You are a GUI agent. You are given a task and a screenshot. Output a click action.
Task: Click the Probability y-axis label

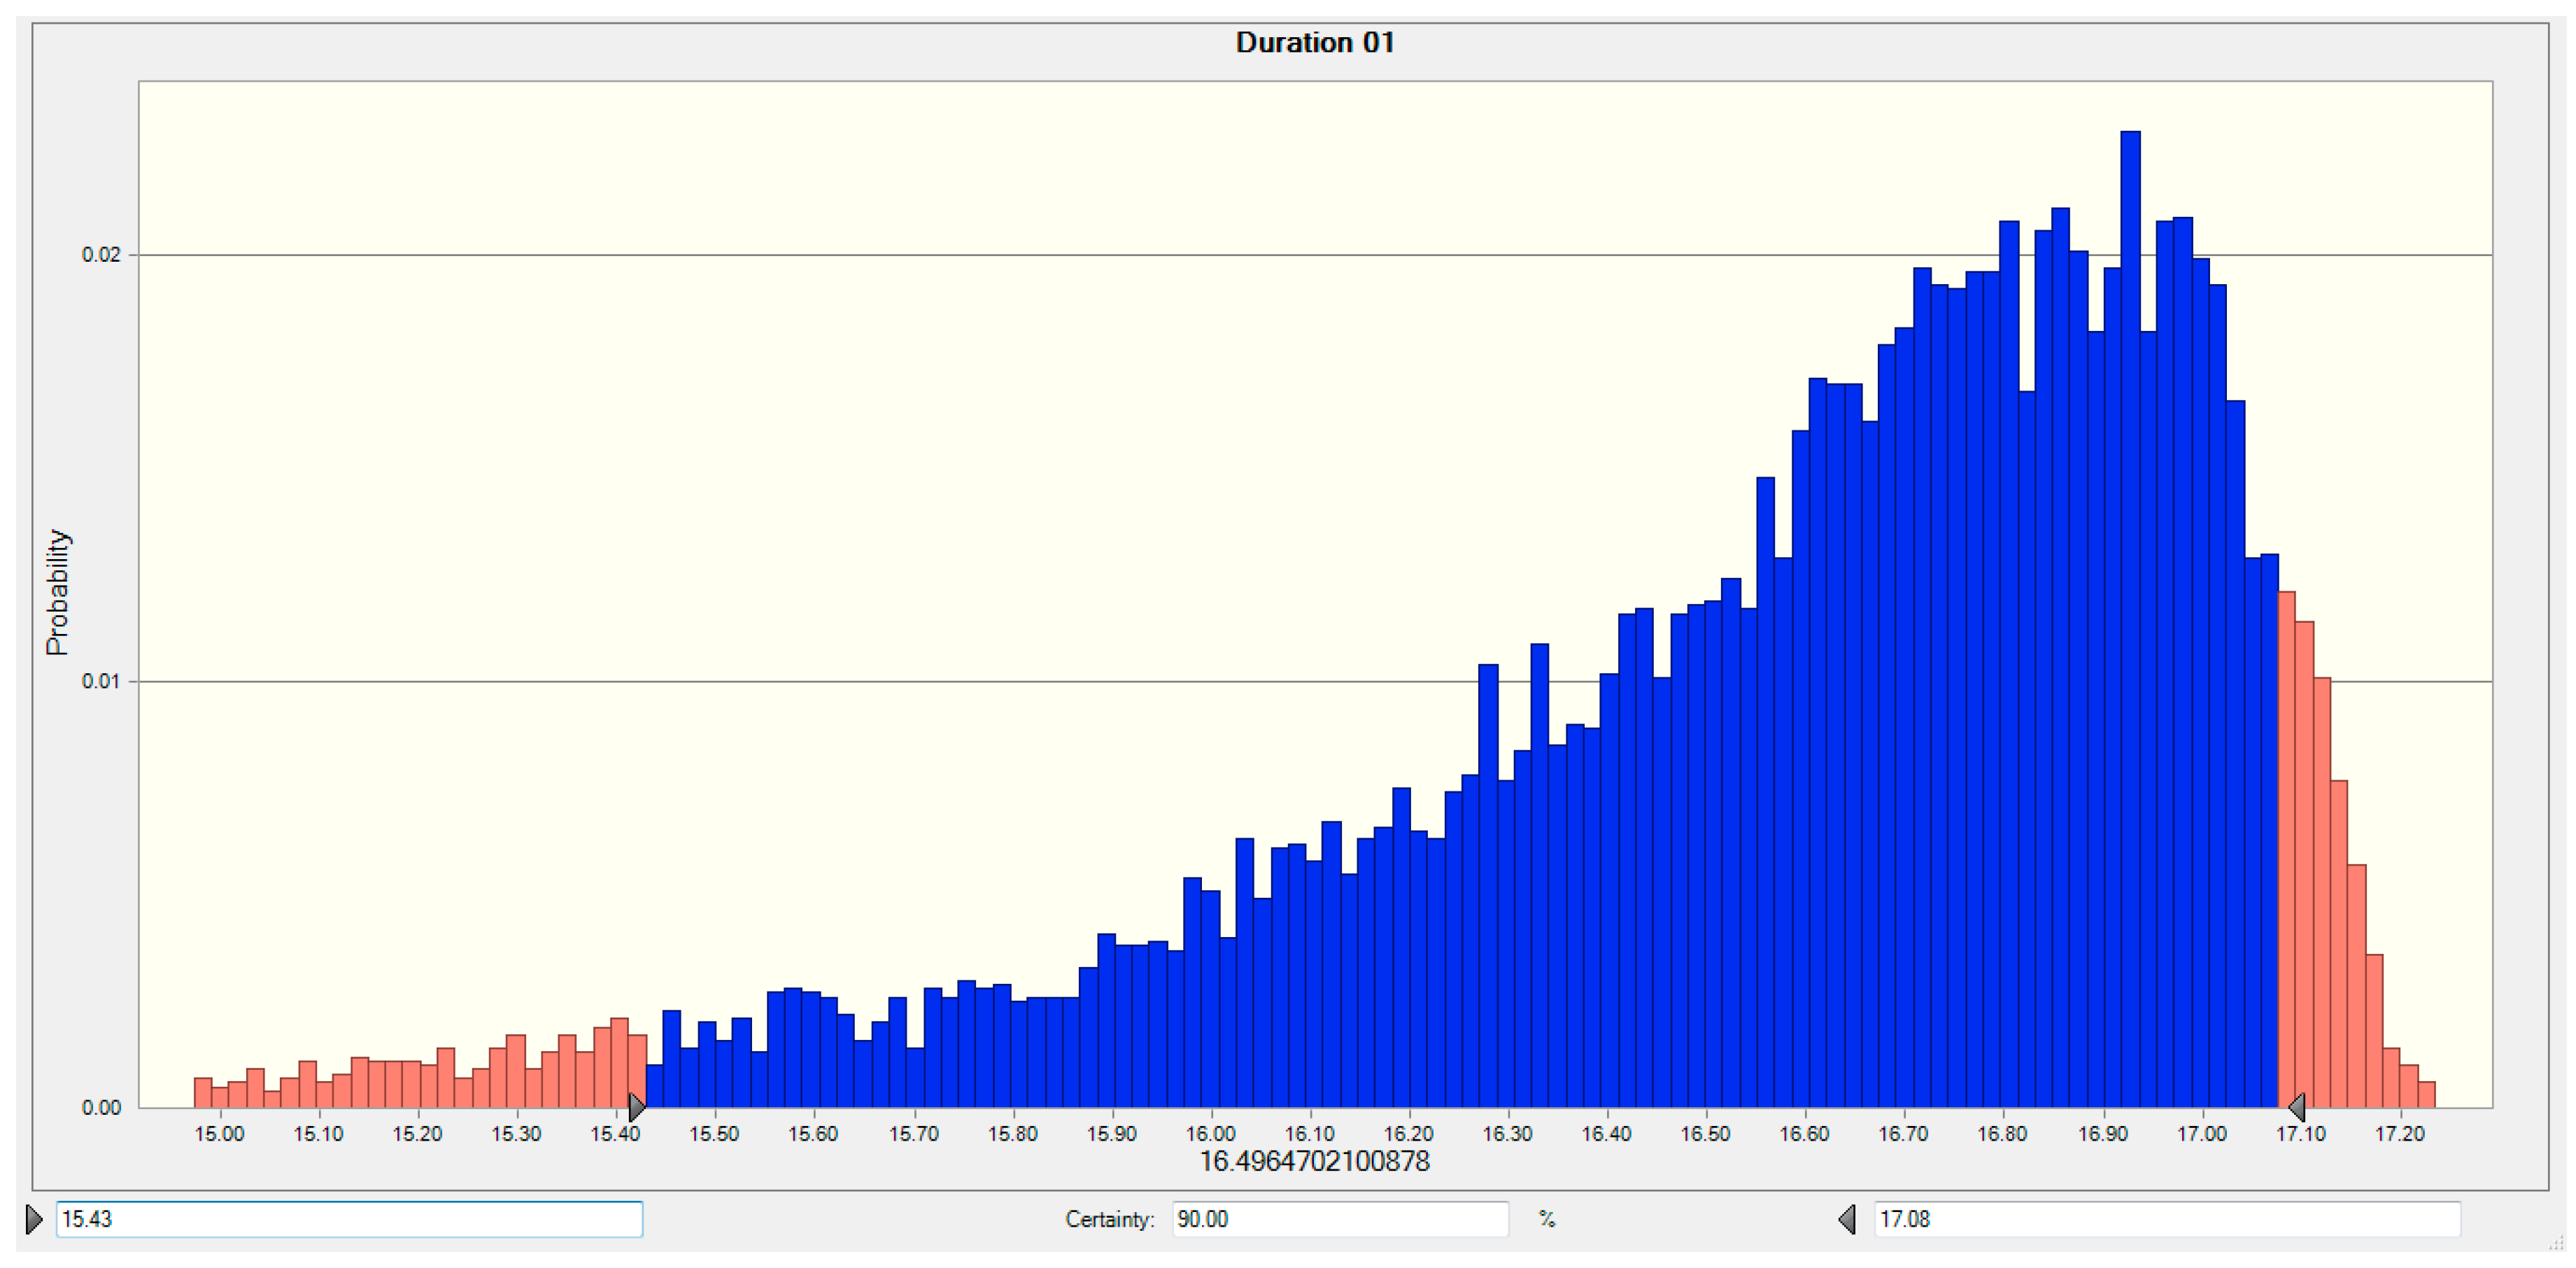[57, 592]
